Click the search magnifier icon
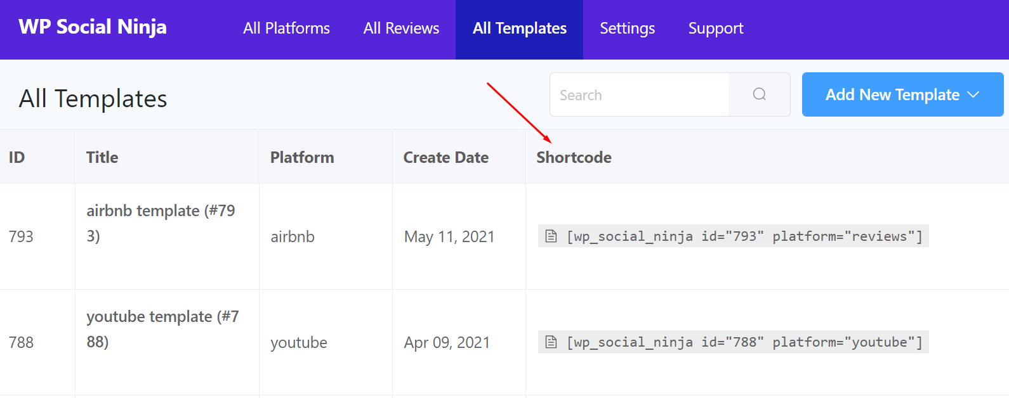 click(x=759, y=94)
